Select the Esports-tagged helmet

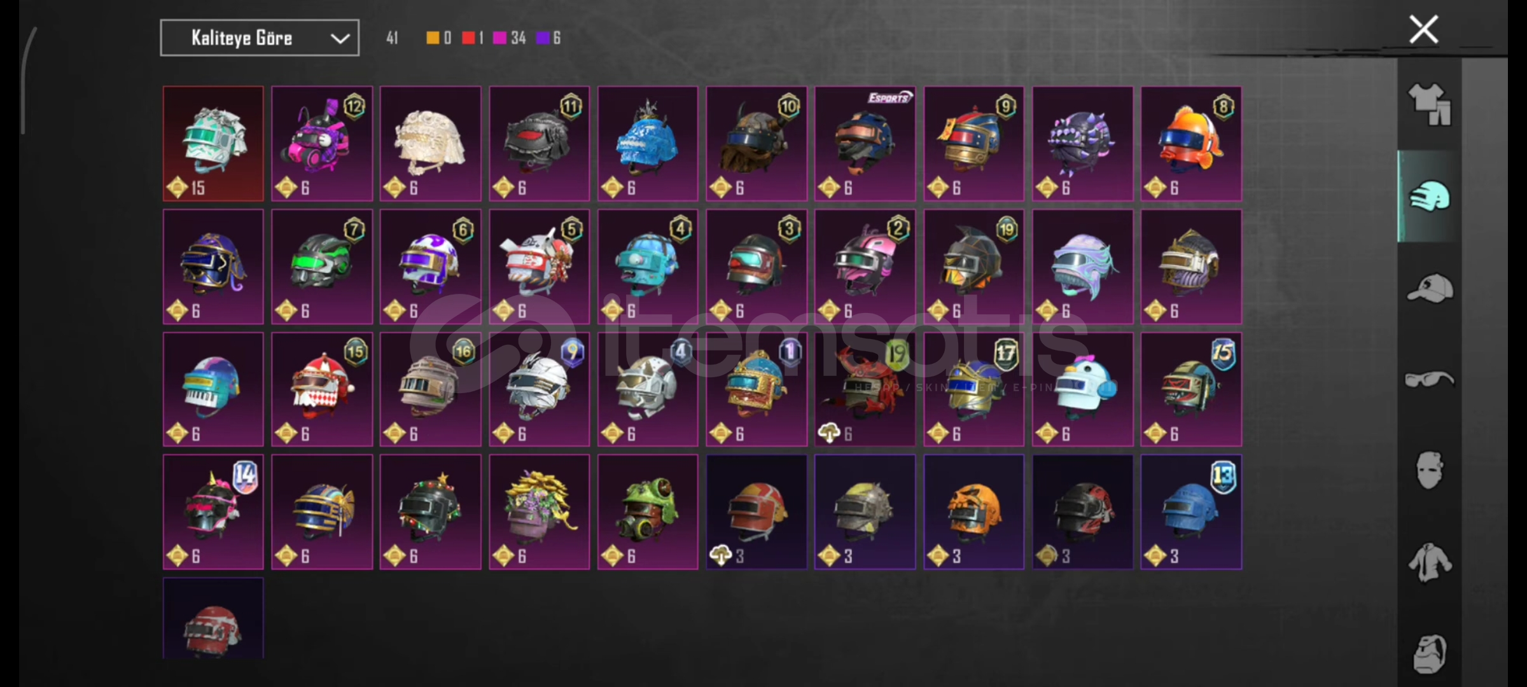tap(865, 144)
